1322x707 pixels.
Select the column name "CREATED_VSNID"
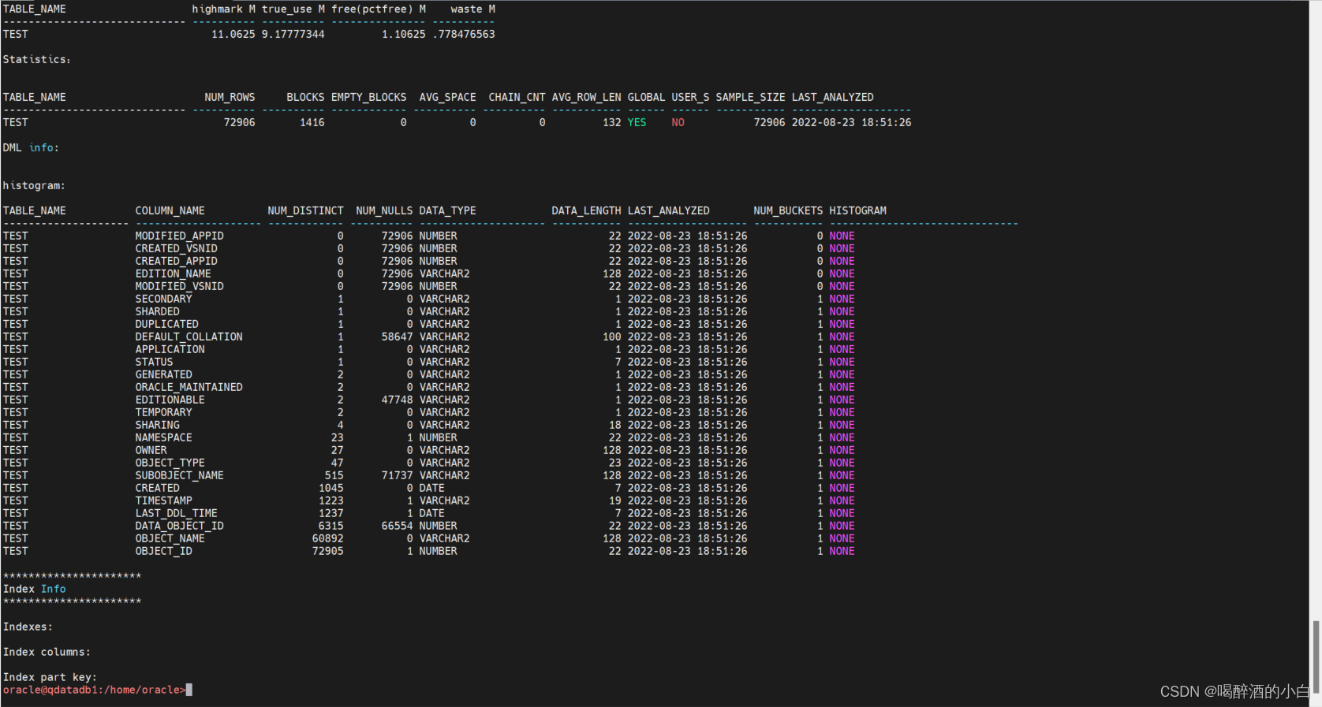click(x=176, y=249)
